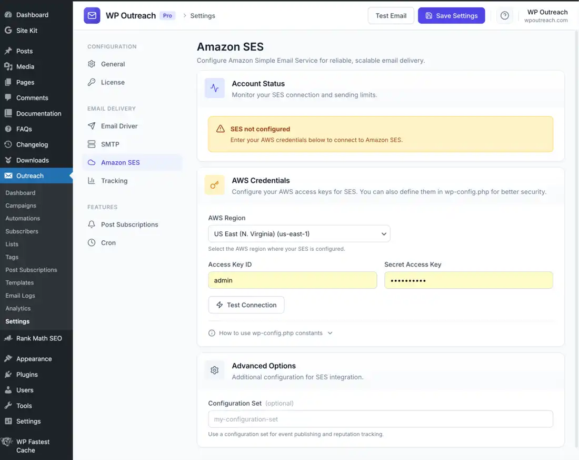The width and height of the screenshot is (579, 460).
Task: Open the General settings gear icon
Action: [x=91, y=64]
